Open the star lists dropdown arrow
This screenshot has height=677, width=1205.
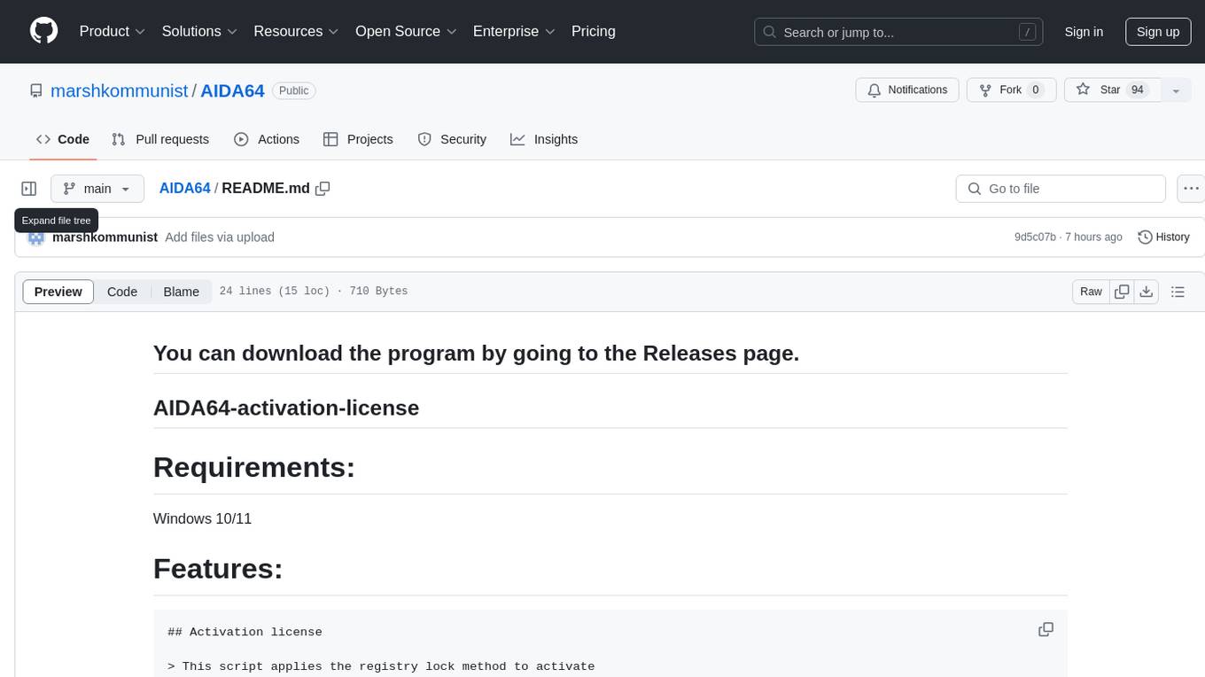point(1176,89)
